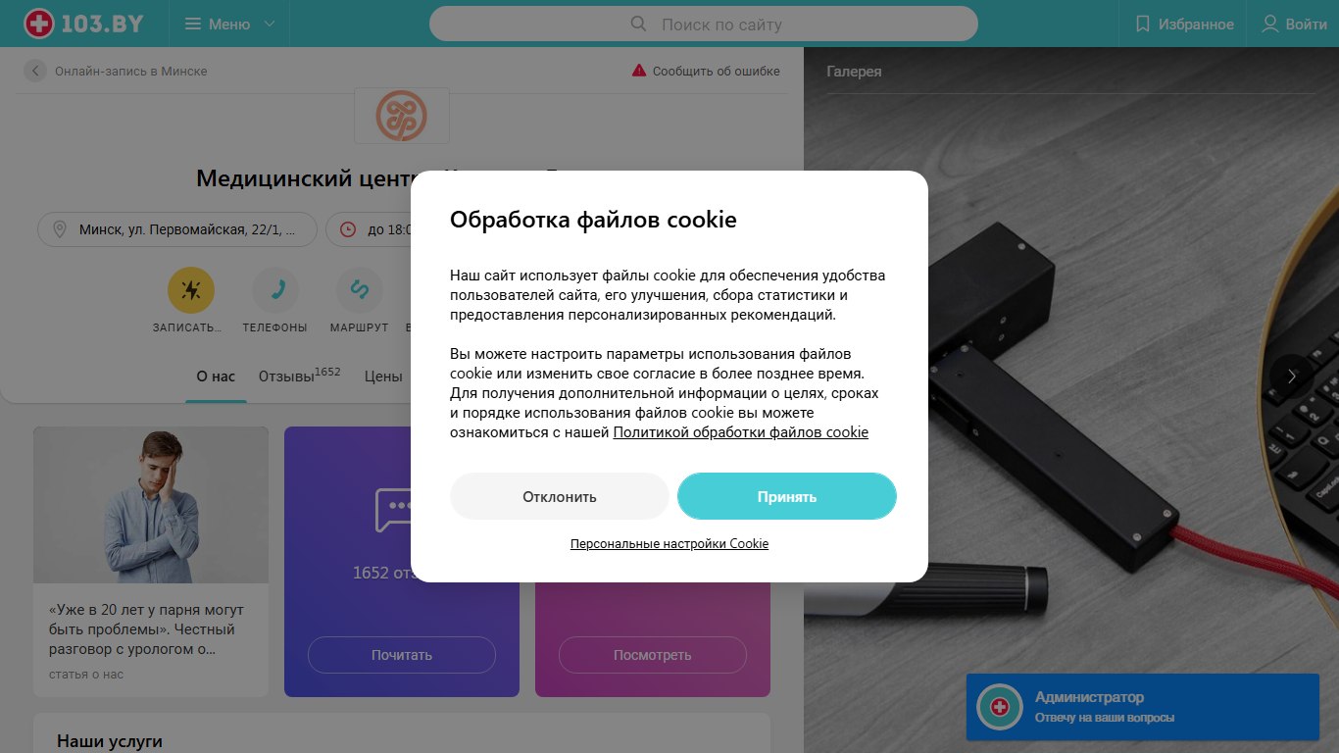Open the address Минск, ул. Первомайская selector
This screenshot has height=753, width=1339.
coord(177,229)
